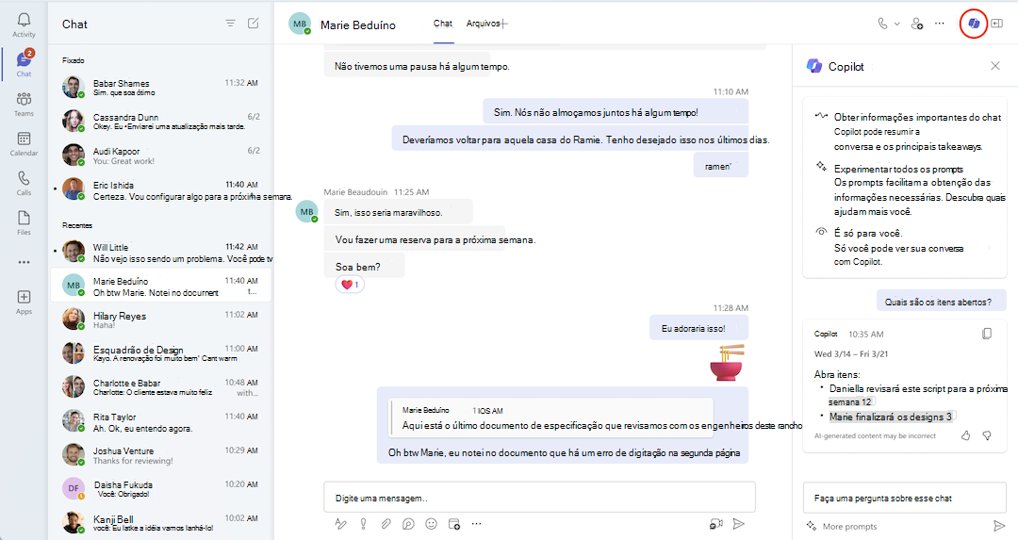Give thumbs down to Copilot response
Viewport: 1018px width, 540px height.
[x=987, y=435]
